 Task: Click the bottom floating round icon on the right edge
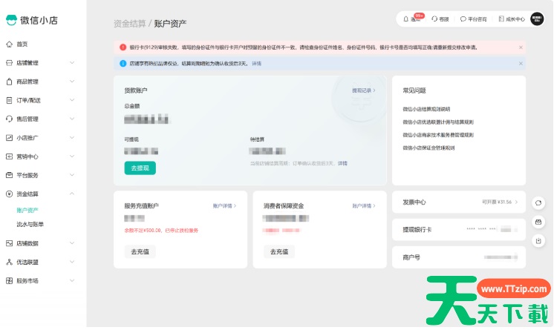tap(538, 240)
